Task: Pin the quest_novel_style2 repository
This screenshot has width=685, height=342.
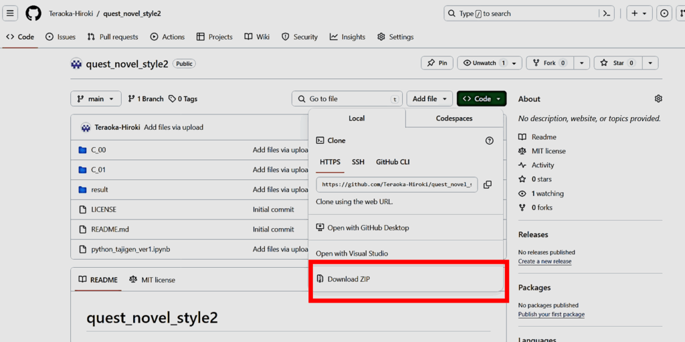Action: 437,63
